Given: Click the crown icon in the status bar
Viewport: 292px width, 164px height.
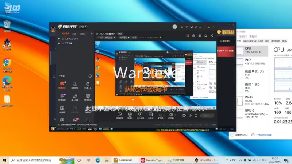Looking at the screenshot, I should click(90, 129).
